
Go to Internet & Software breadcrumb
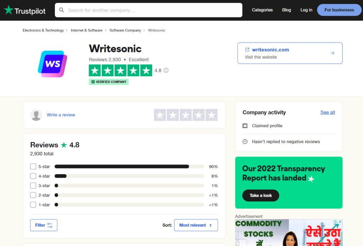pyautogui.click(x=86, y=30)
